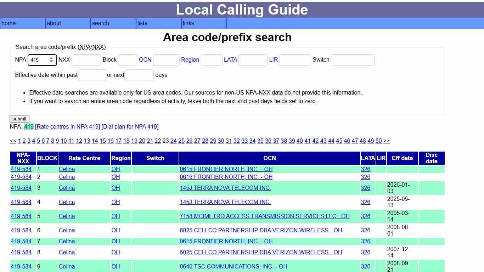Jump to the last results page via ">>"

coord(386,141)
